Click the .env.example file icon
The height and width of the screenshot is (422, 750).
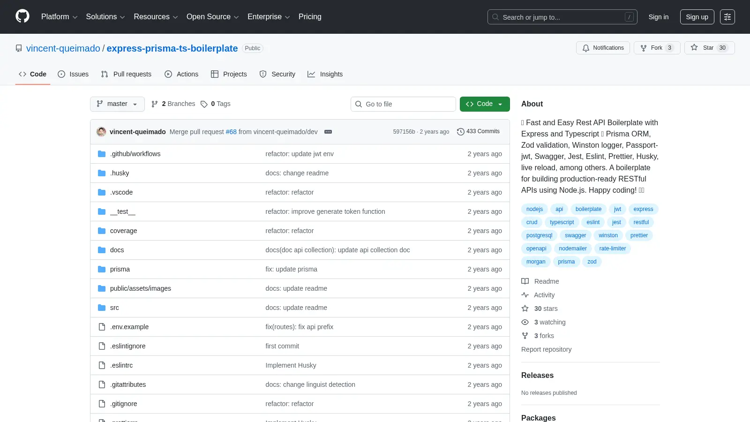tap(102, 327)
